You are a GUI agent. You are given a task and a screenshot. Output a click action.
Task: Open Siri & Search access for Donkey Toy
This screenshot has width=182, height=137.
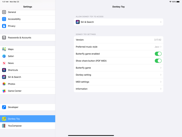[118, 22]
